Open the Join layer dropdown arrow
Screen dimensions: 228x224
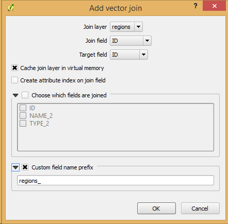[138, 27]
